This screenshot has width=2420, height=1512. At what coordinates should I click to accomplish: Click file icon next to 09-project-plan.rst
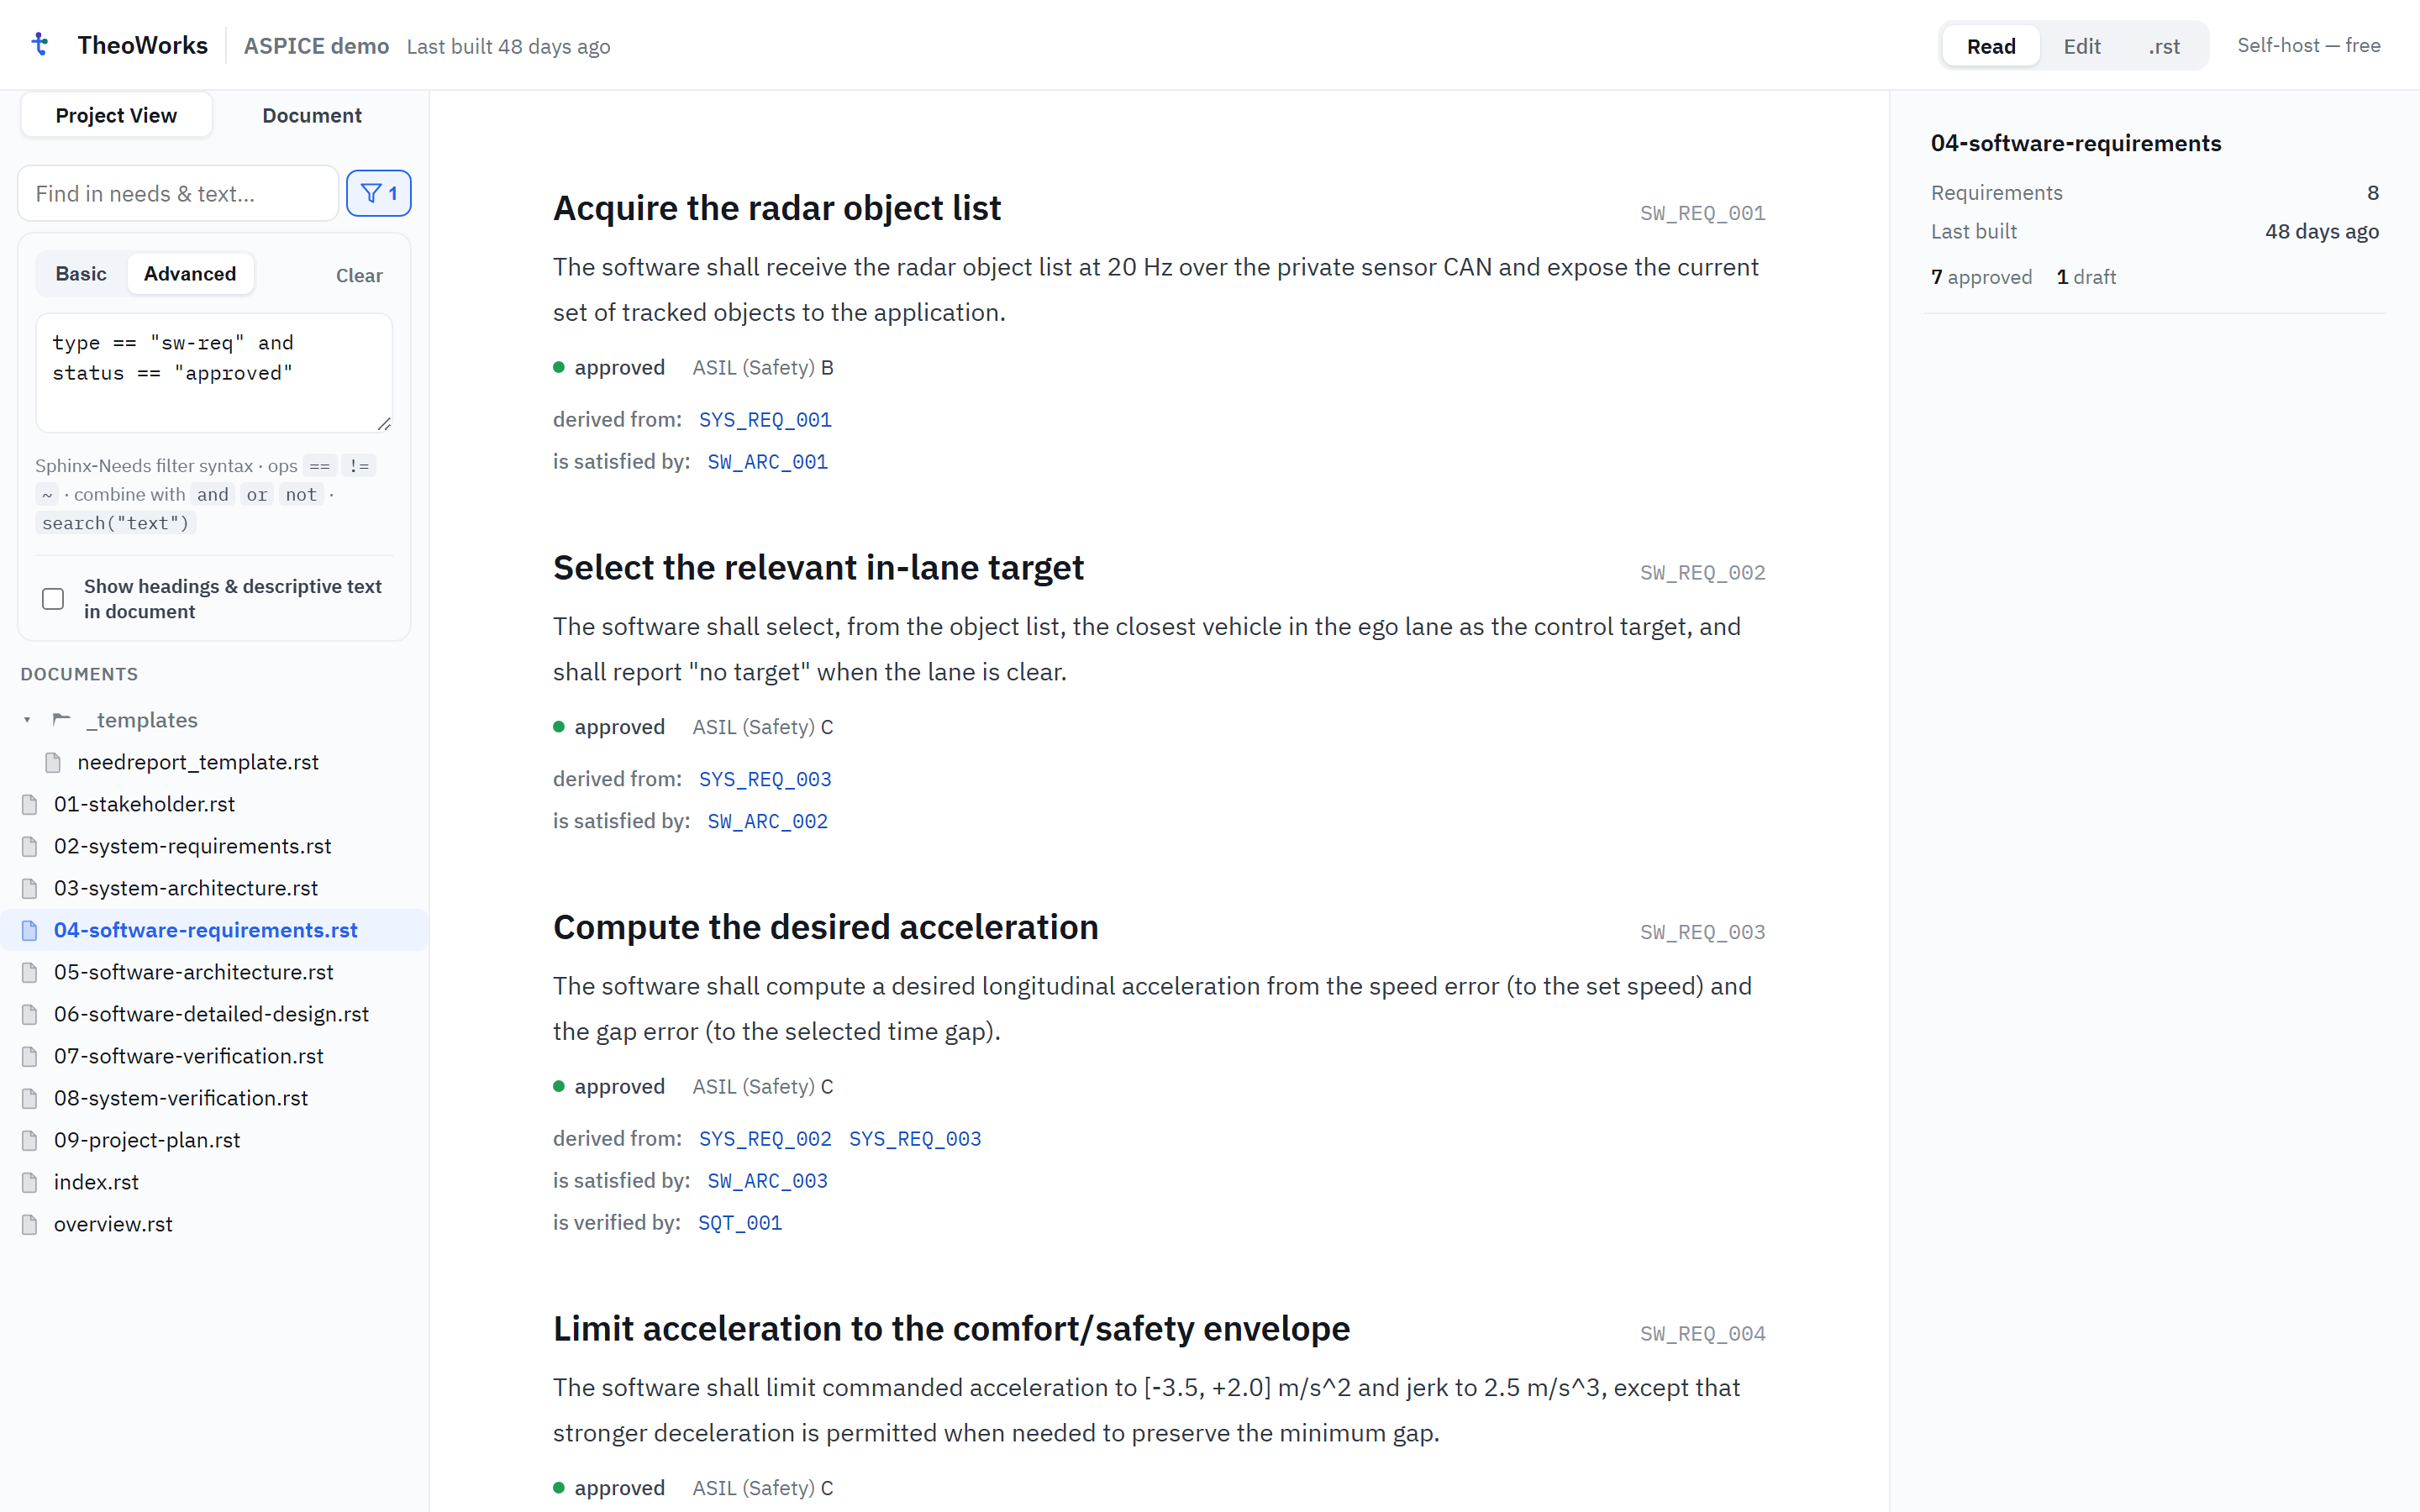(30, 1140)
